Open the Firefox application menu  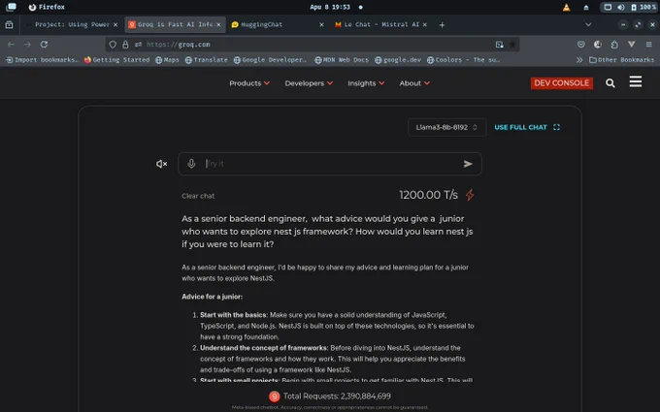click(648, 45)
